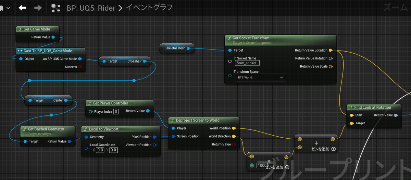Click the addition node output pin
The height and width of the screenshot is (180, 411).
[332, 139]
